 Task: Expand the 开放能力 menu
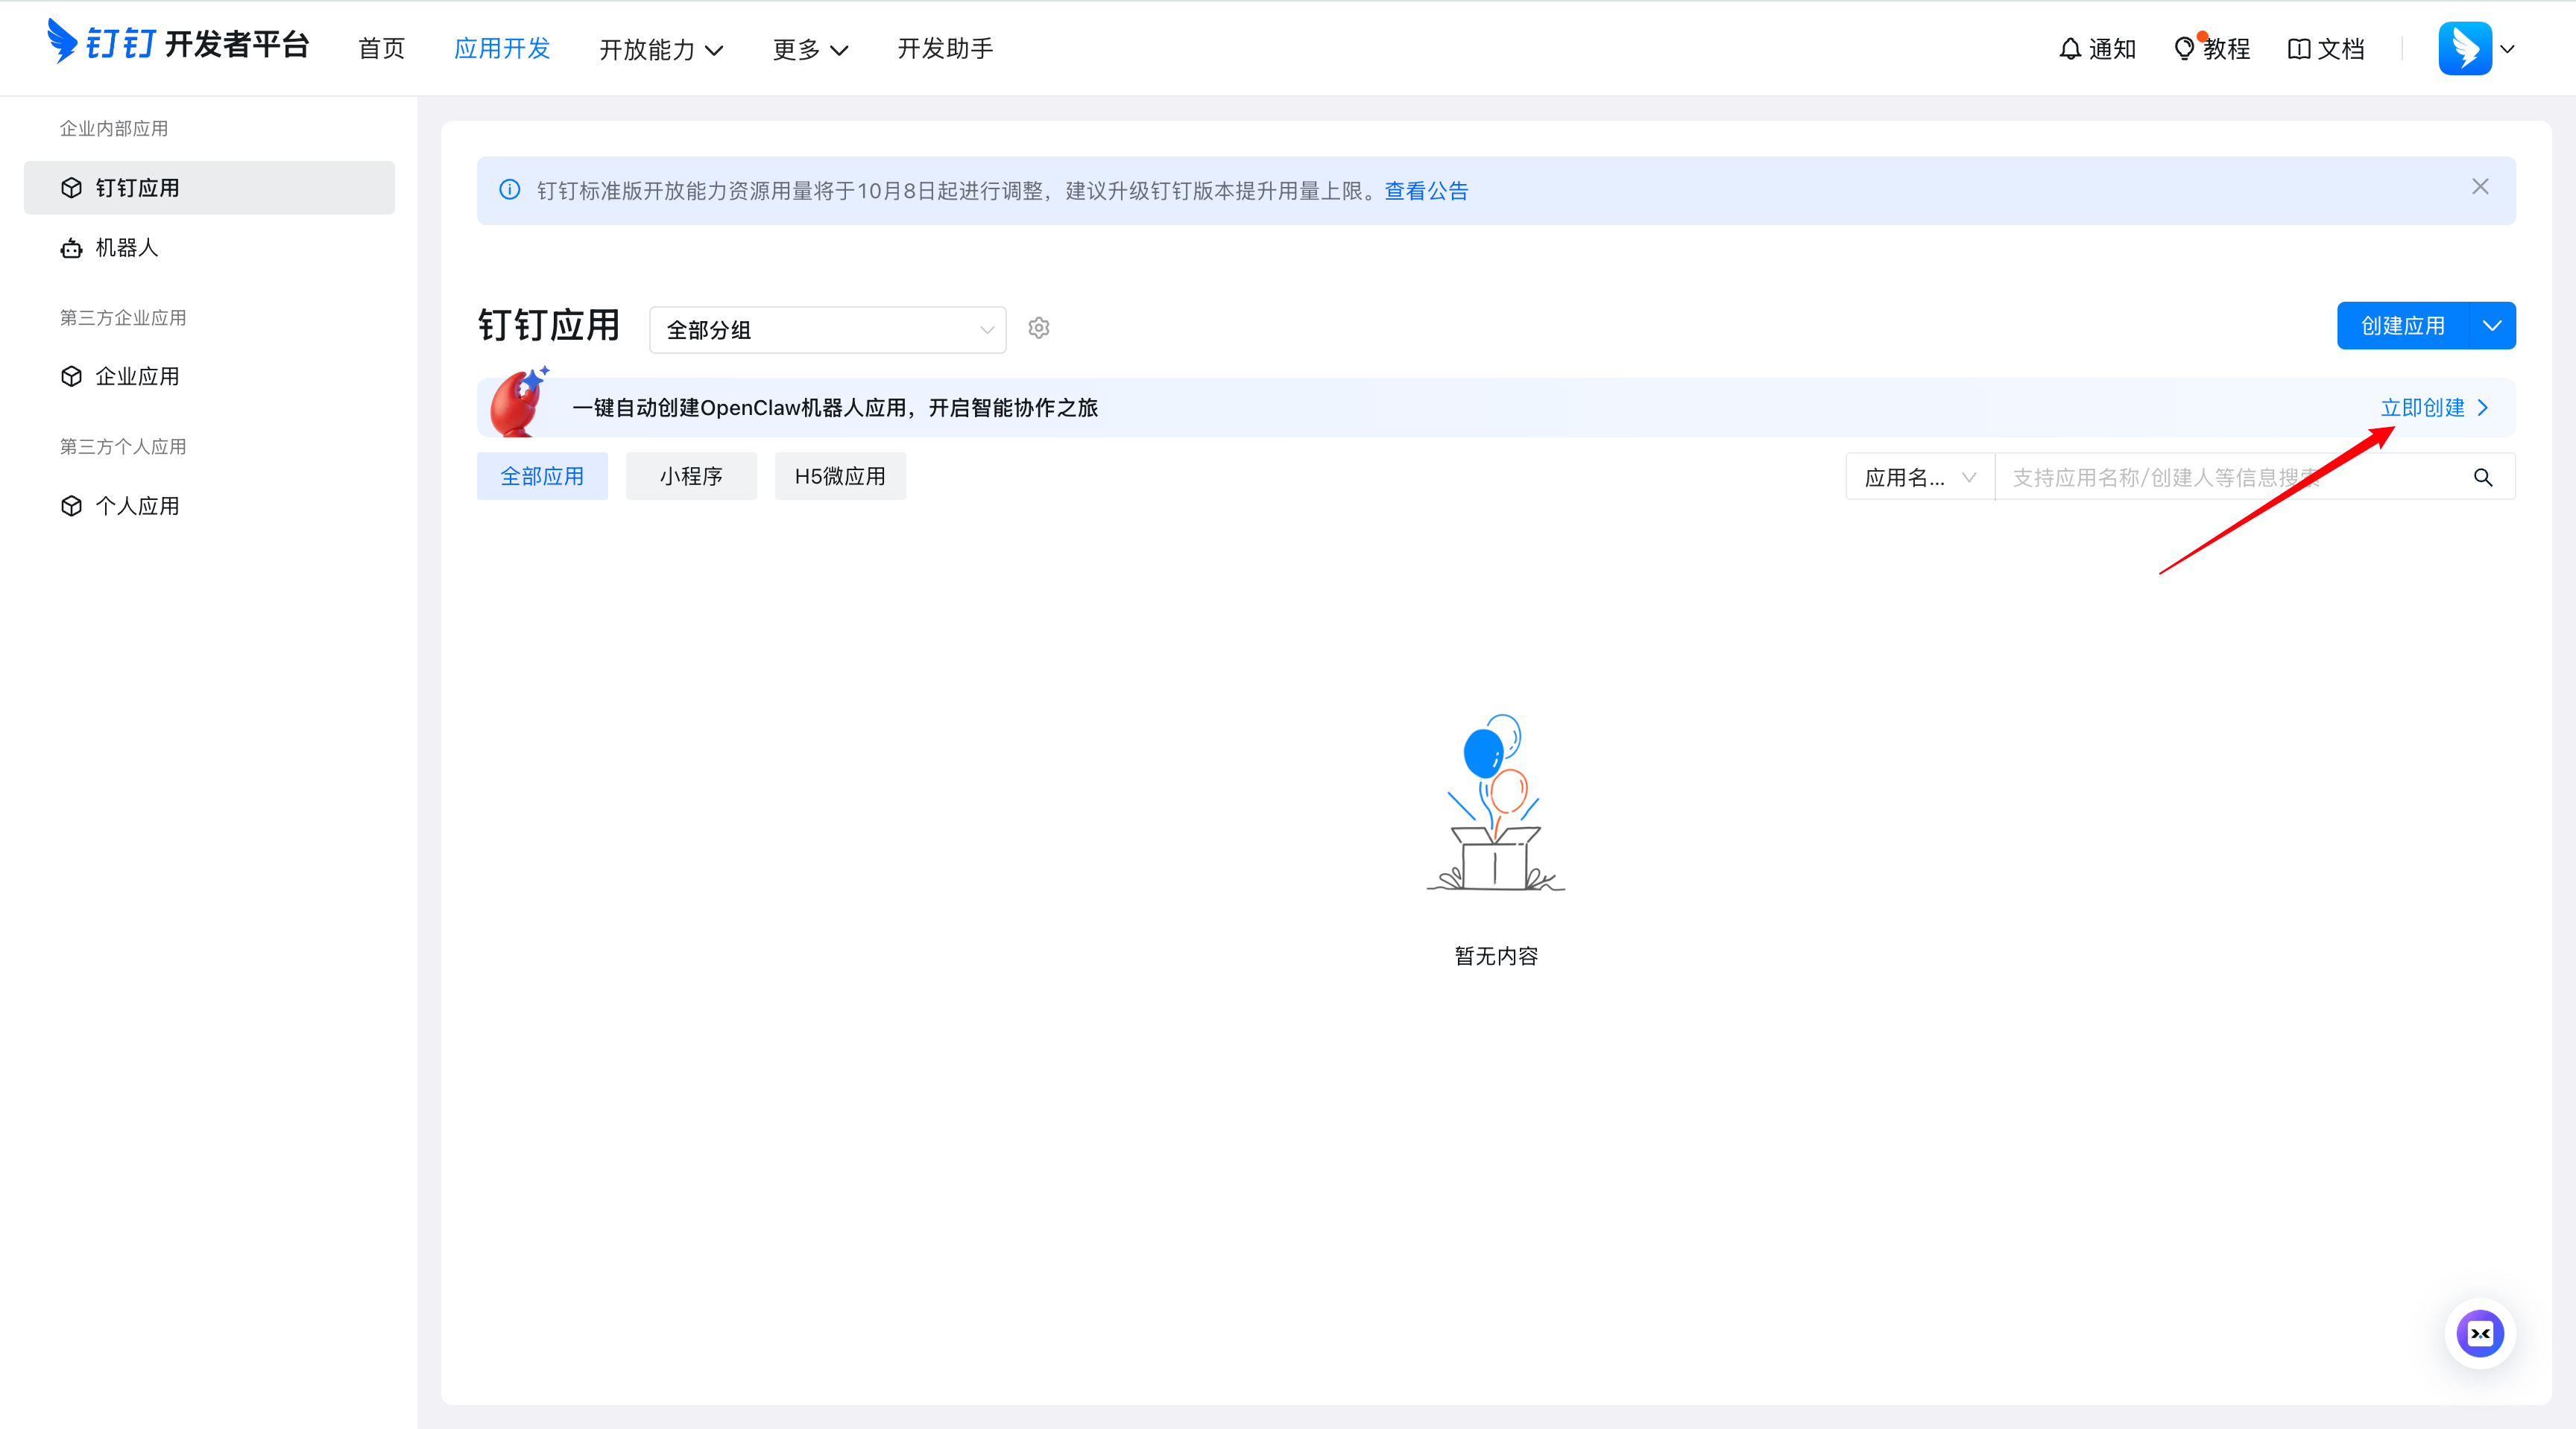click(661, 49)
